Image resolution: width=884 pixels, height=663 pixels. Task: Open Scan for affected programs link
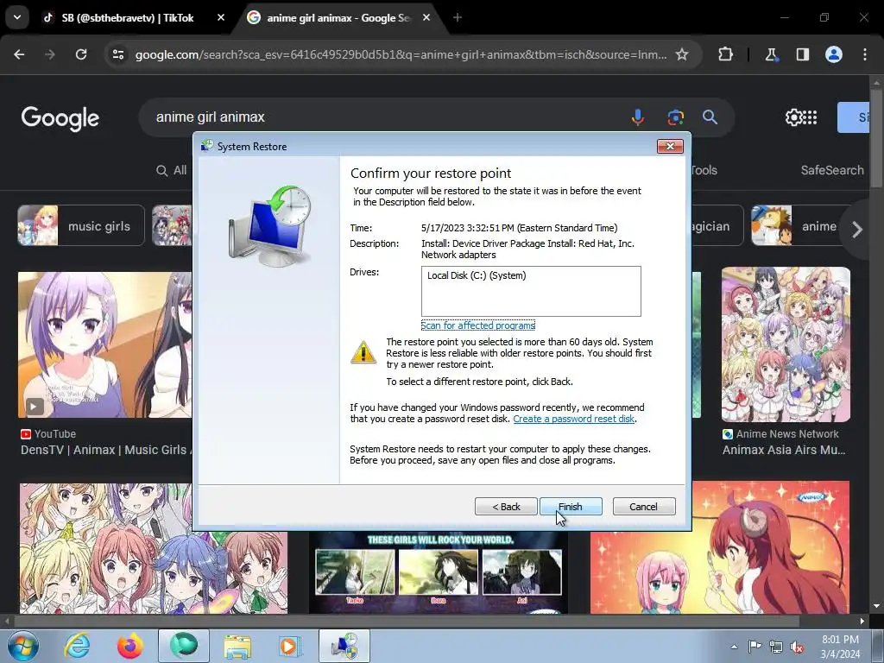[x=478, y=325]
